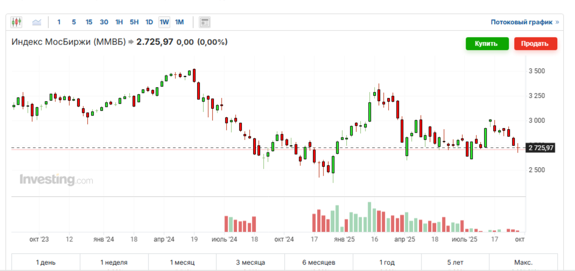Click the tallest green volume bar
Image resolution: width=575 pixels, height=271 pixels.
coord(370,217)
